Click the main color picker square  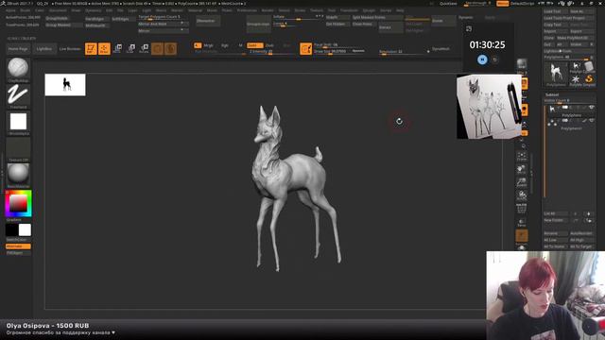[18, 203]
